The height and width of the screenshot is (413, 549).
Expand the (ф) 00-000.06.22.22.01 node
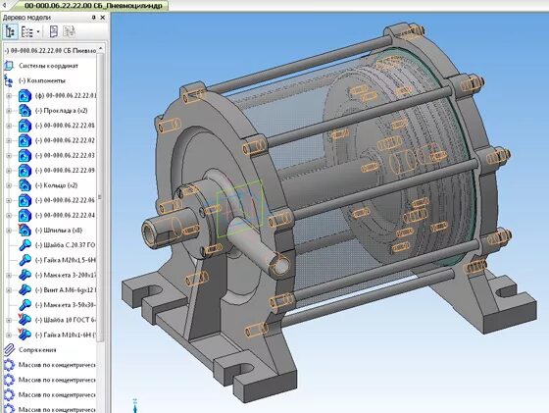[x=9, y=95]
